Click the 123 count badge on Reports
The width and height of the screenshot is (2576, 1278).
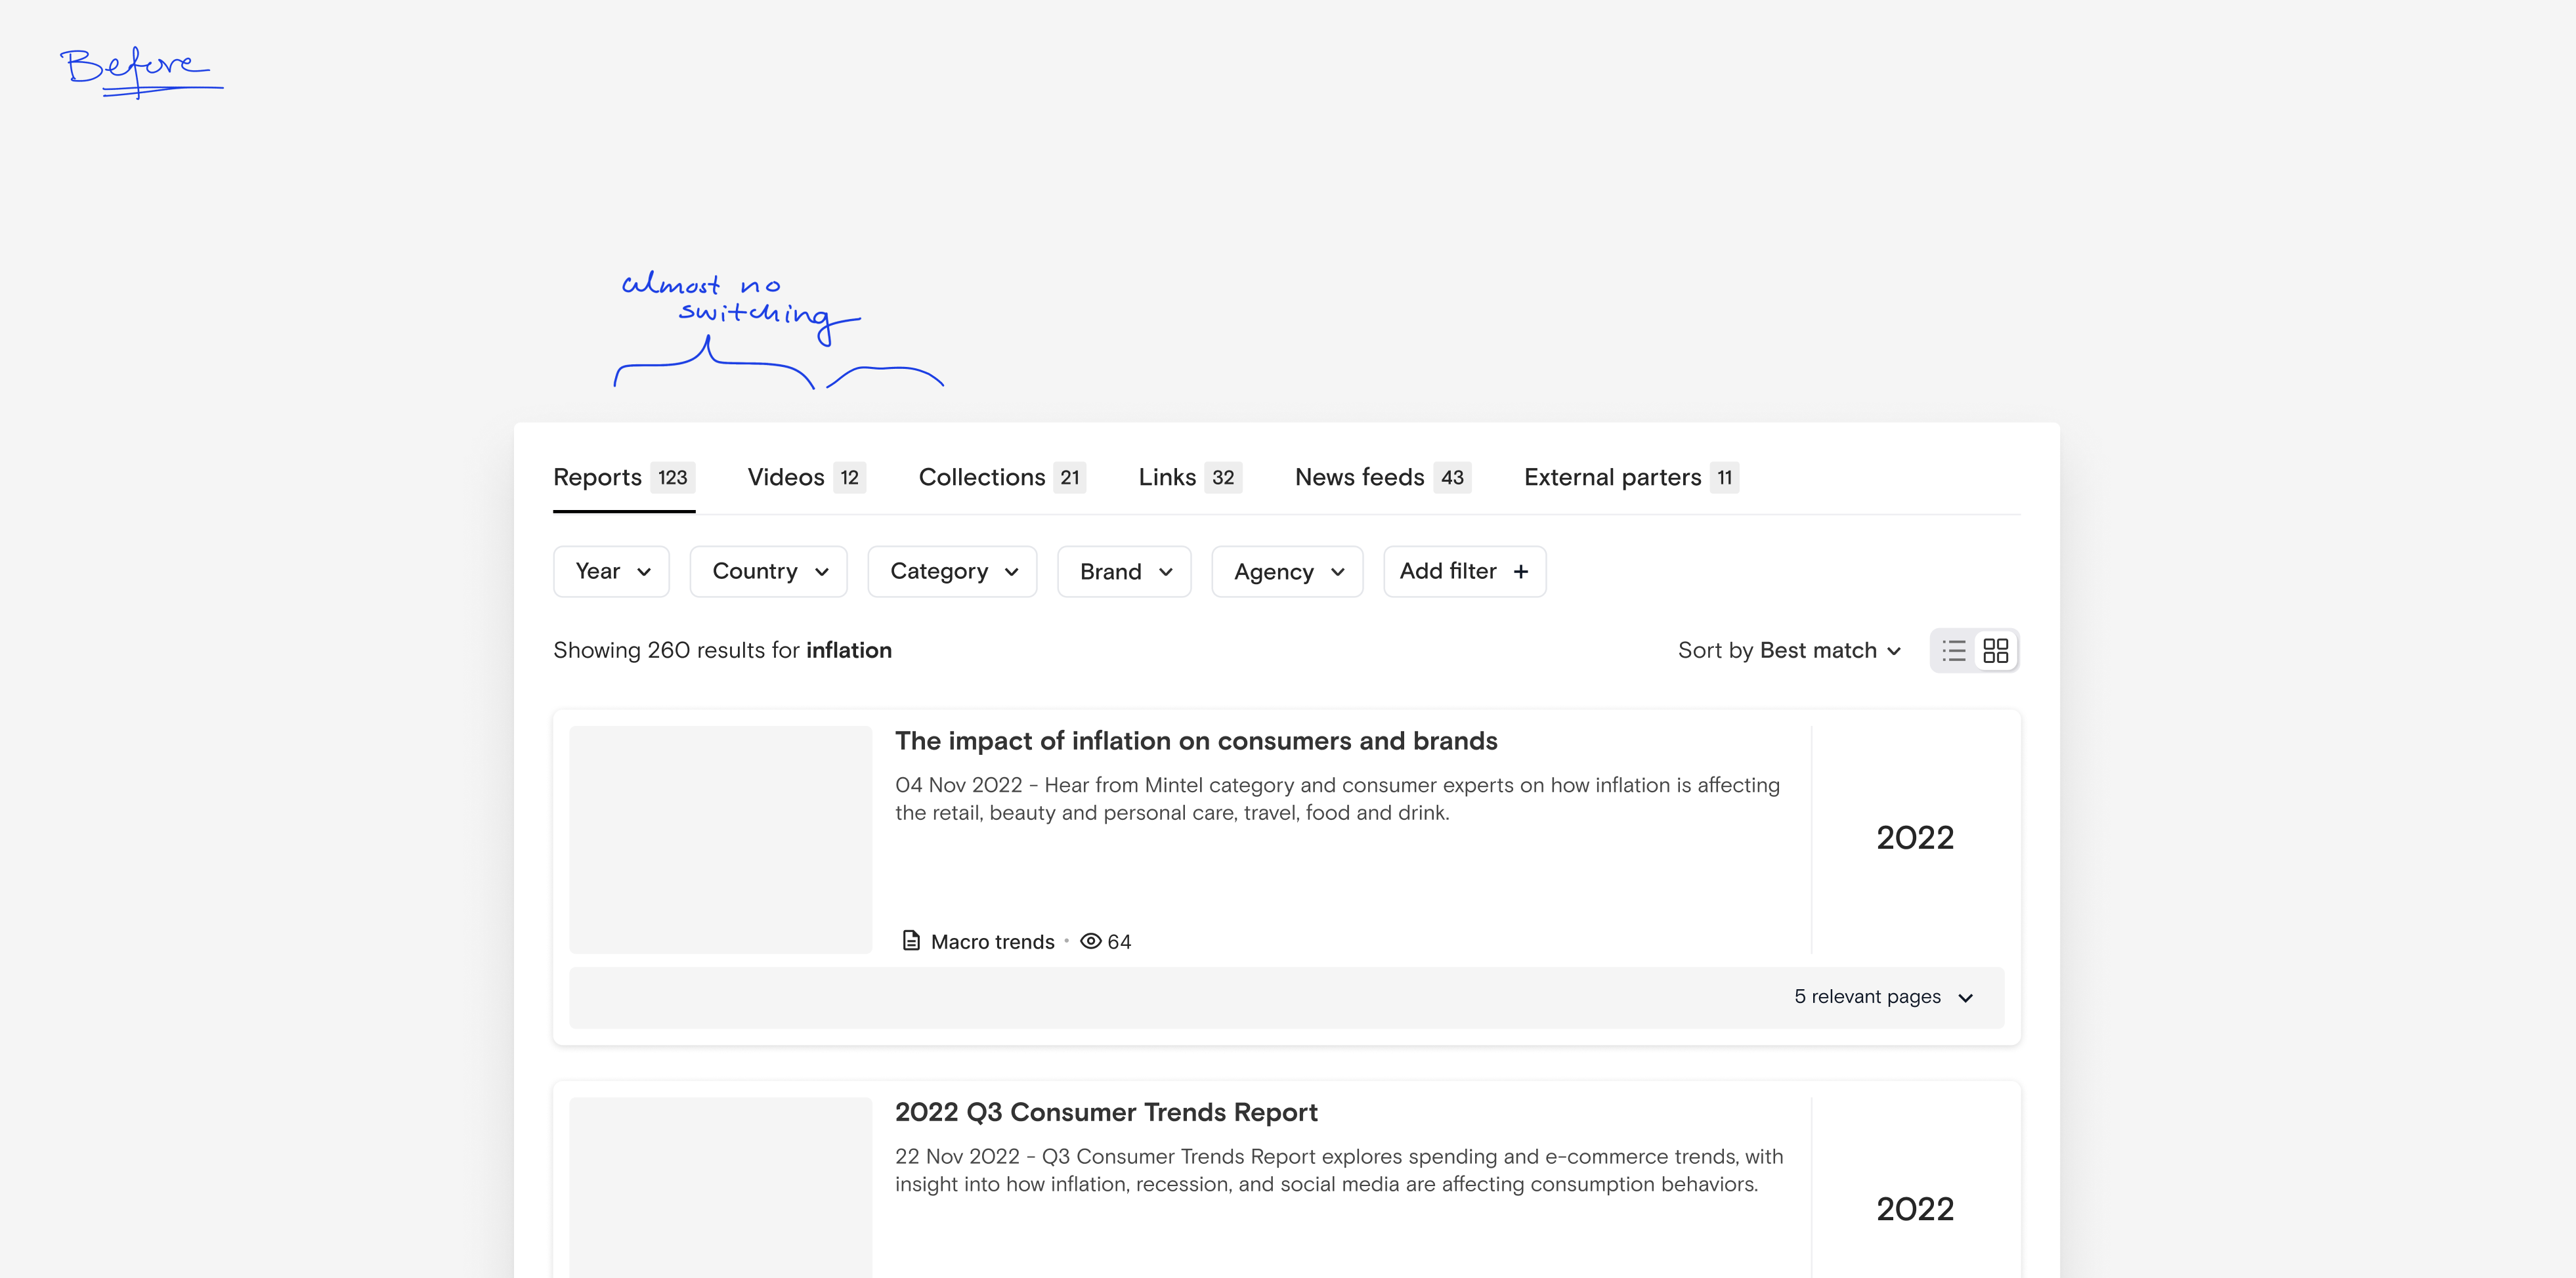coord(673,478)
